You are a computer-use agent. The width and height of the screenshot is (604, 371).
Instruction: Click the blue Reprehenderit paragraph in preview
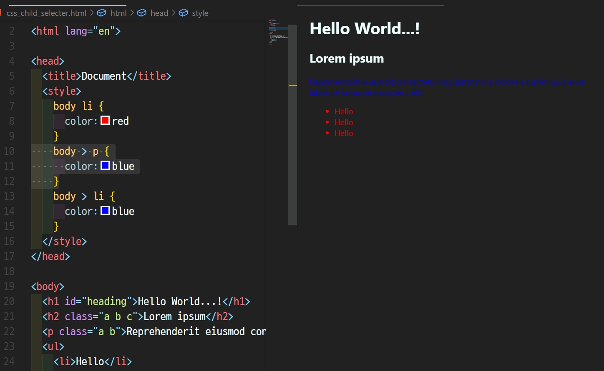coord(448,87)
